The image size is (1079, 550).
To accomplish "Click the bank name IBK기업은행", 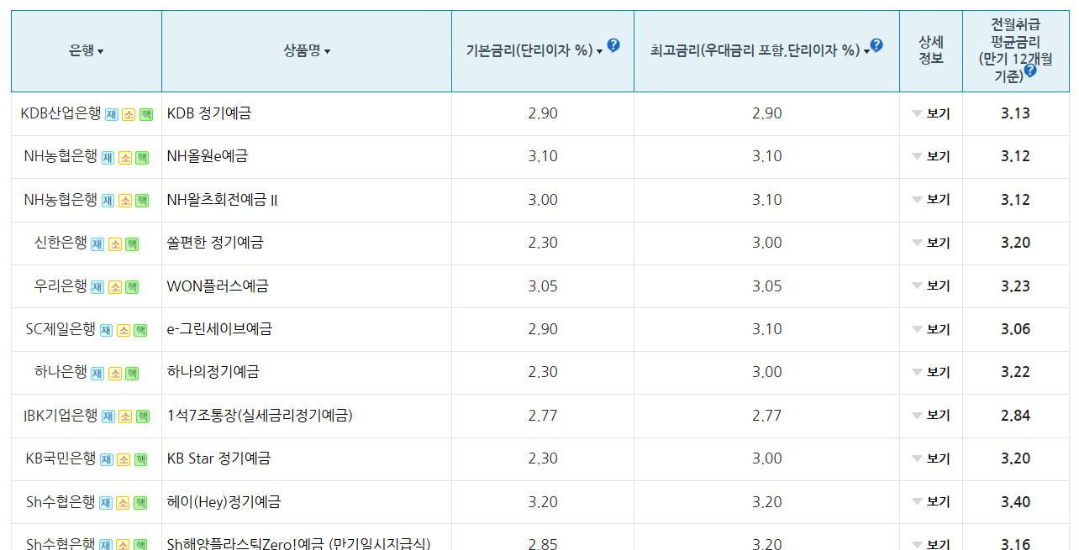I will coord(61,416).
